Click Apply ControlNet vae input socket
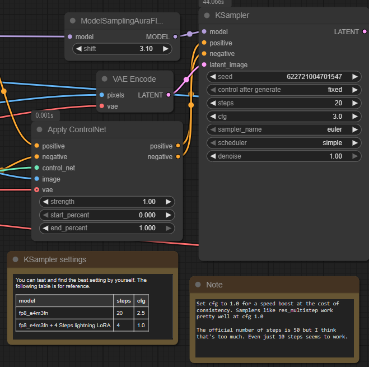 pos(37,189)
